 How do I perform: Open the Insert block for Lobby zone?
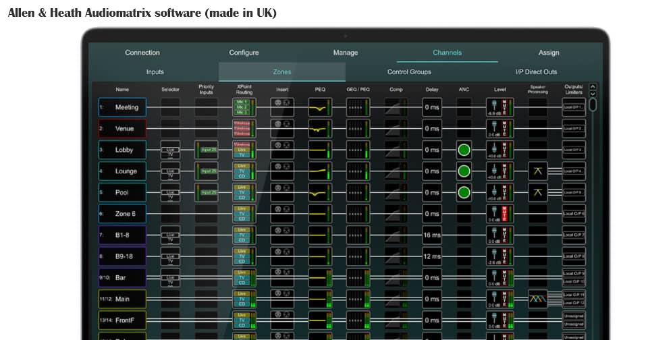click(282, 150)
